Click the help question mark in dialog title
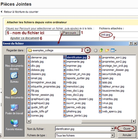The height and width of the screenshot is (139, 138). click(131, 43)
